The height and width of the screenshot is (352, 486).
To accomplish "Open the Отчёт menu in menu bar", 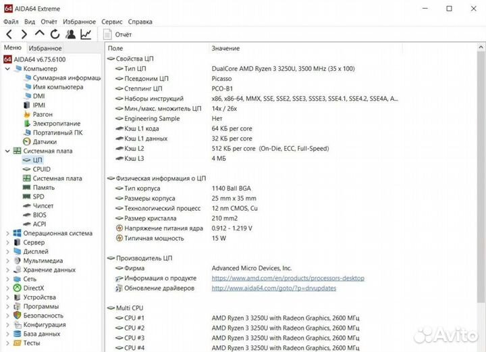I will (x=49, y=22).
